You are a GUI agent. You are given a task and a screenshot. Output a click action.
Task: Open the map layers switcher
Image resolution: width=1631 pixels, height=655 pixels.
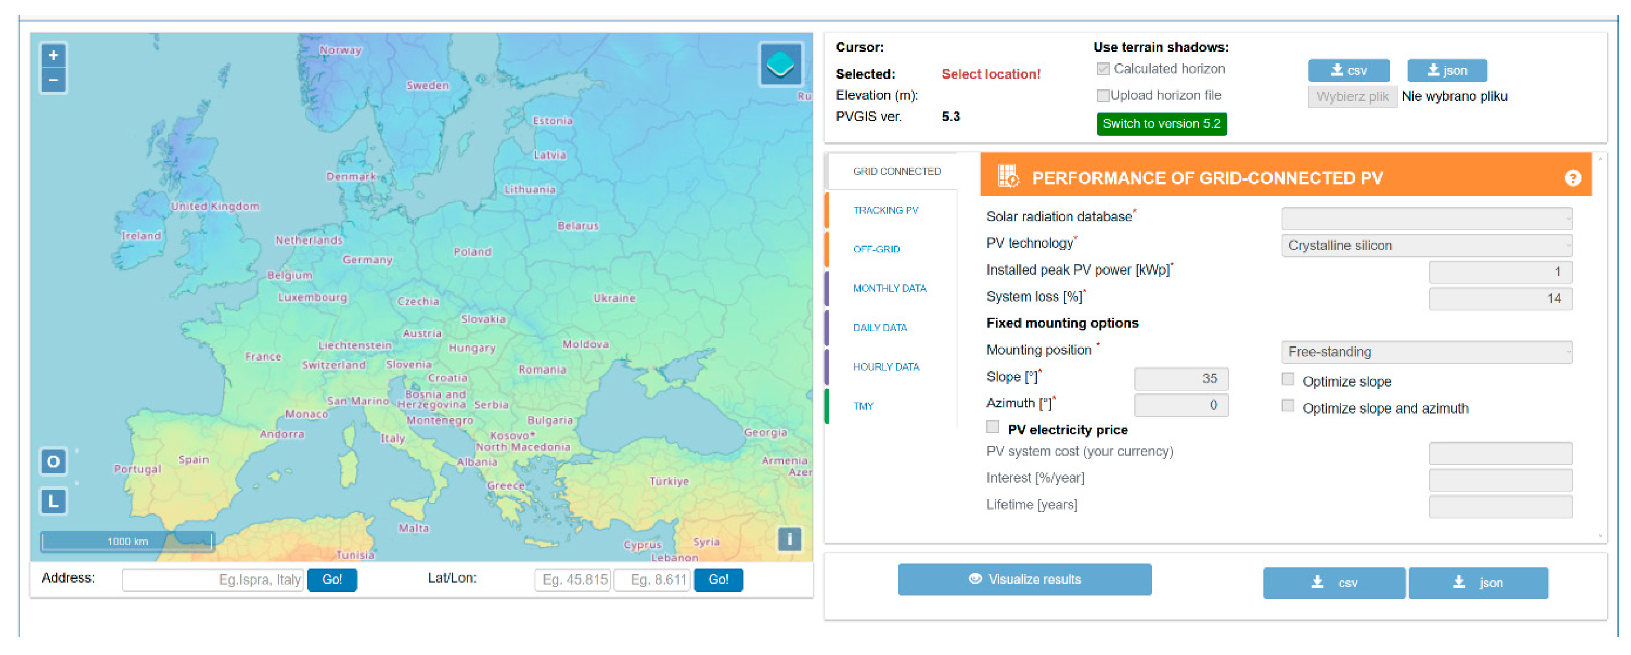780,64
